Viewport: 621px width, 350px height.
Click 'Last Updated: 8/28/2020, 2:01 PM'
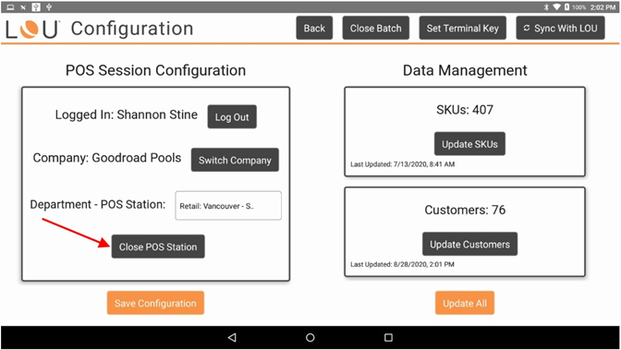[x=402, y=264]
